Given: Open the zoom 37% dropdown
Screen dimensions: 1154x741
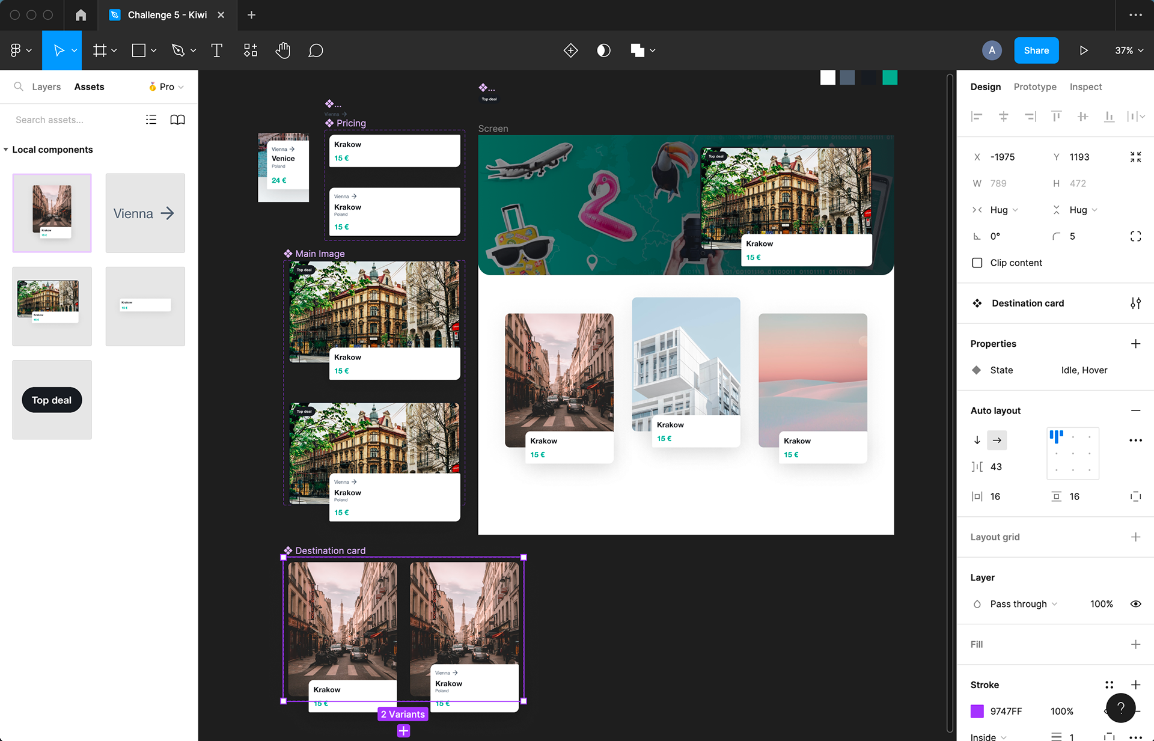Looking at the screenshot, I should point(1129,50).
